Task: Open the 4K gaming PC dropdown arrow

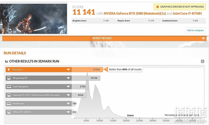Action: 68,78
